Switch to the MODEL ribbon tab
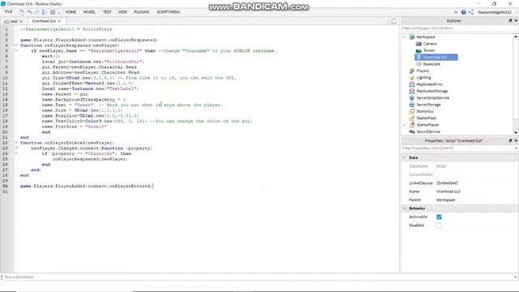Image resolution: width=519 pixels, height=292 pixels. point(89,12)
